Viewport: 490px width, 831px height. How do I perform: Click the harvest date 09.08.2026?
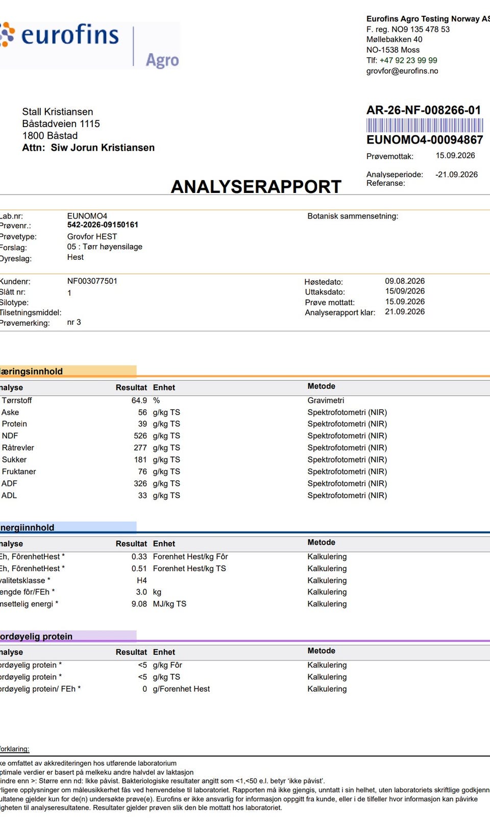(x=405, y=281)
